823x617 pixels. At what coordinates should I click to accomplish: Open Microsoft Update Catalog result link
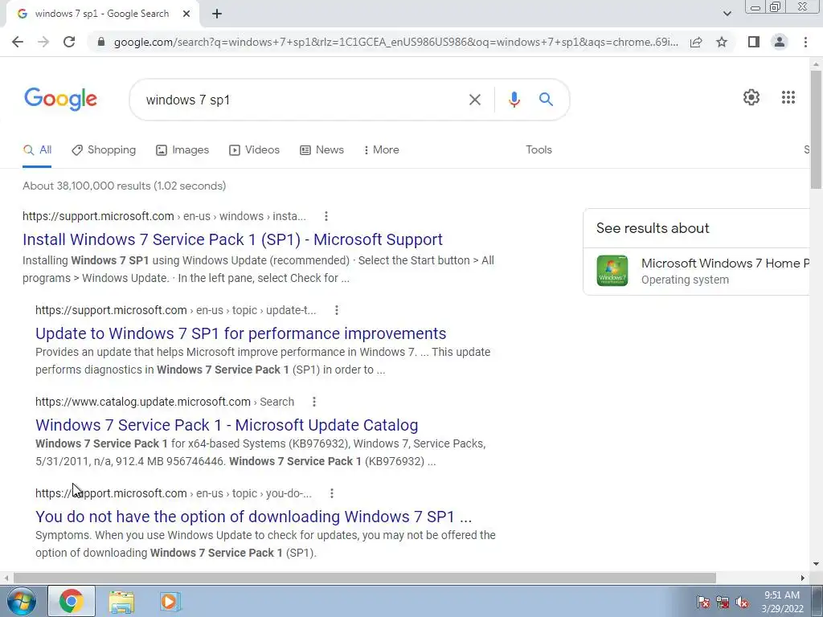point(227,425)
